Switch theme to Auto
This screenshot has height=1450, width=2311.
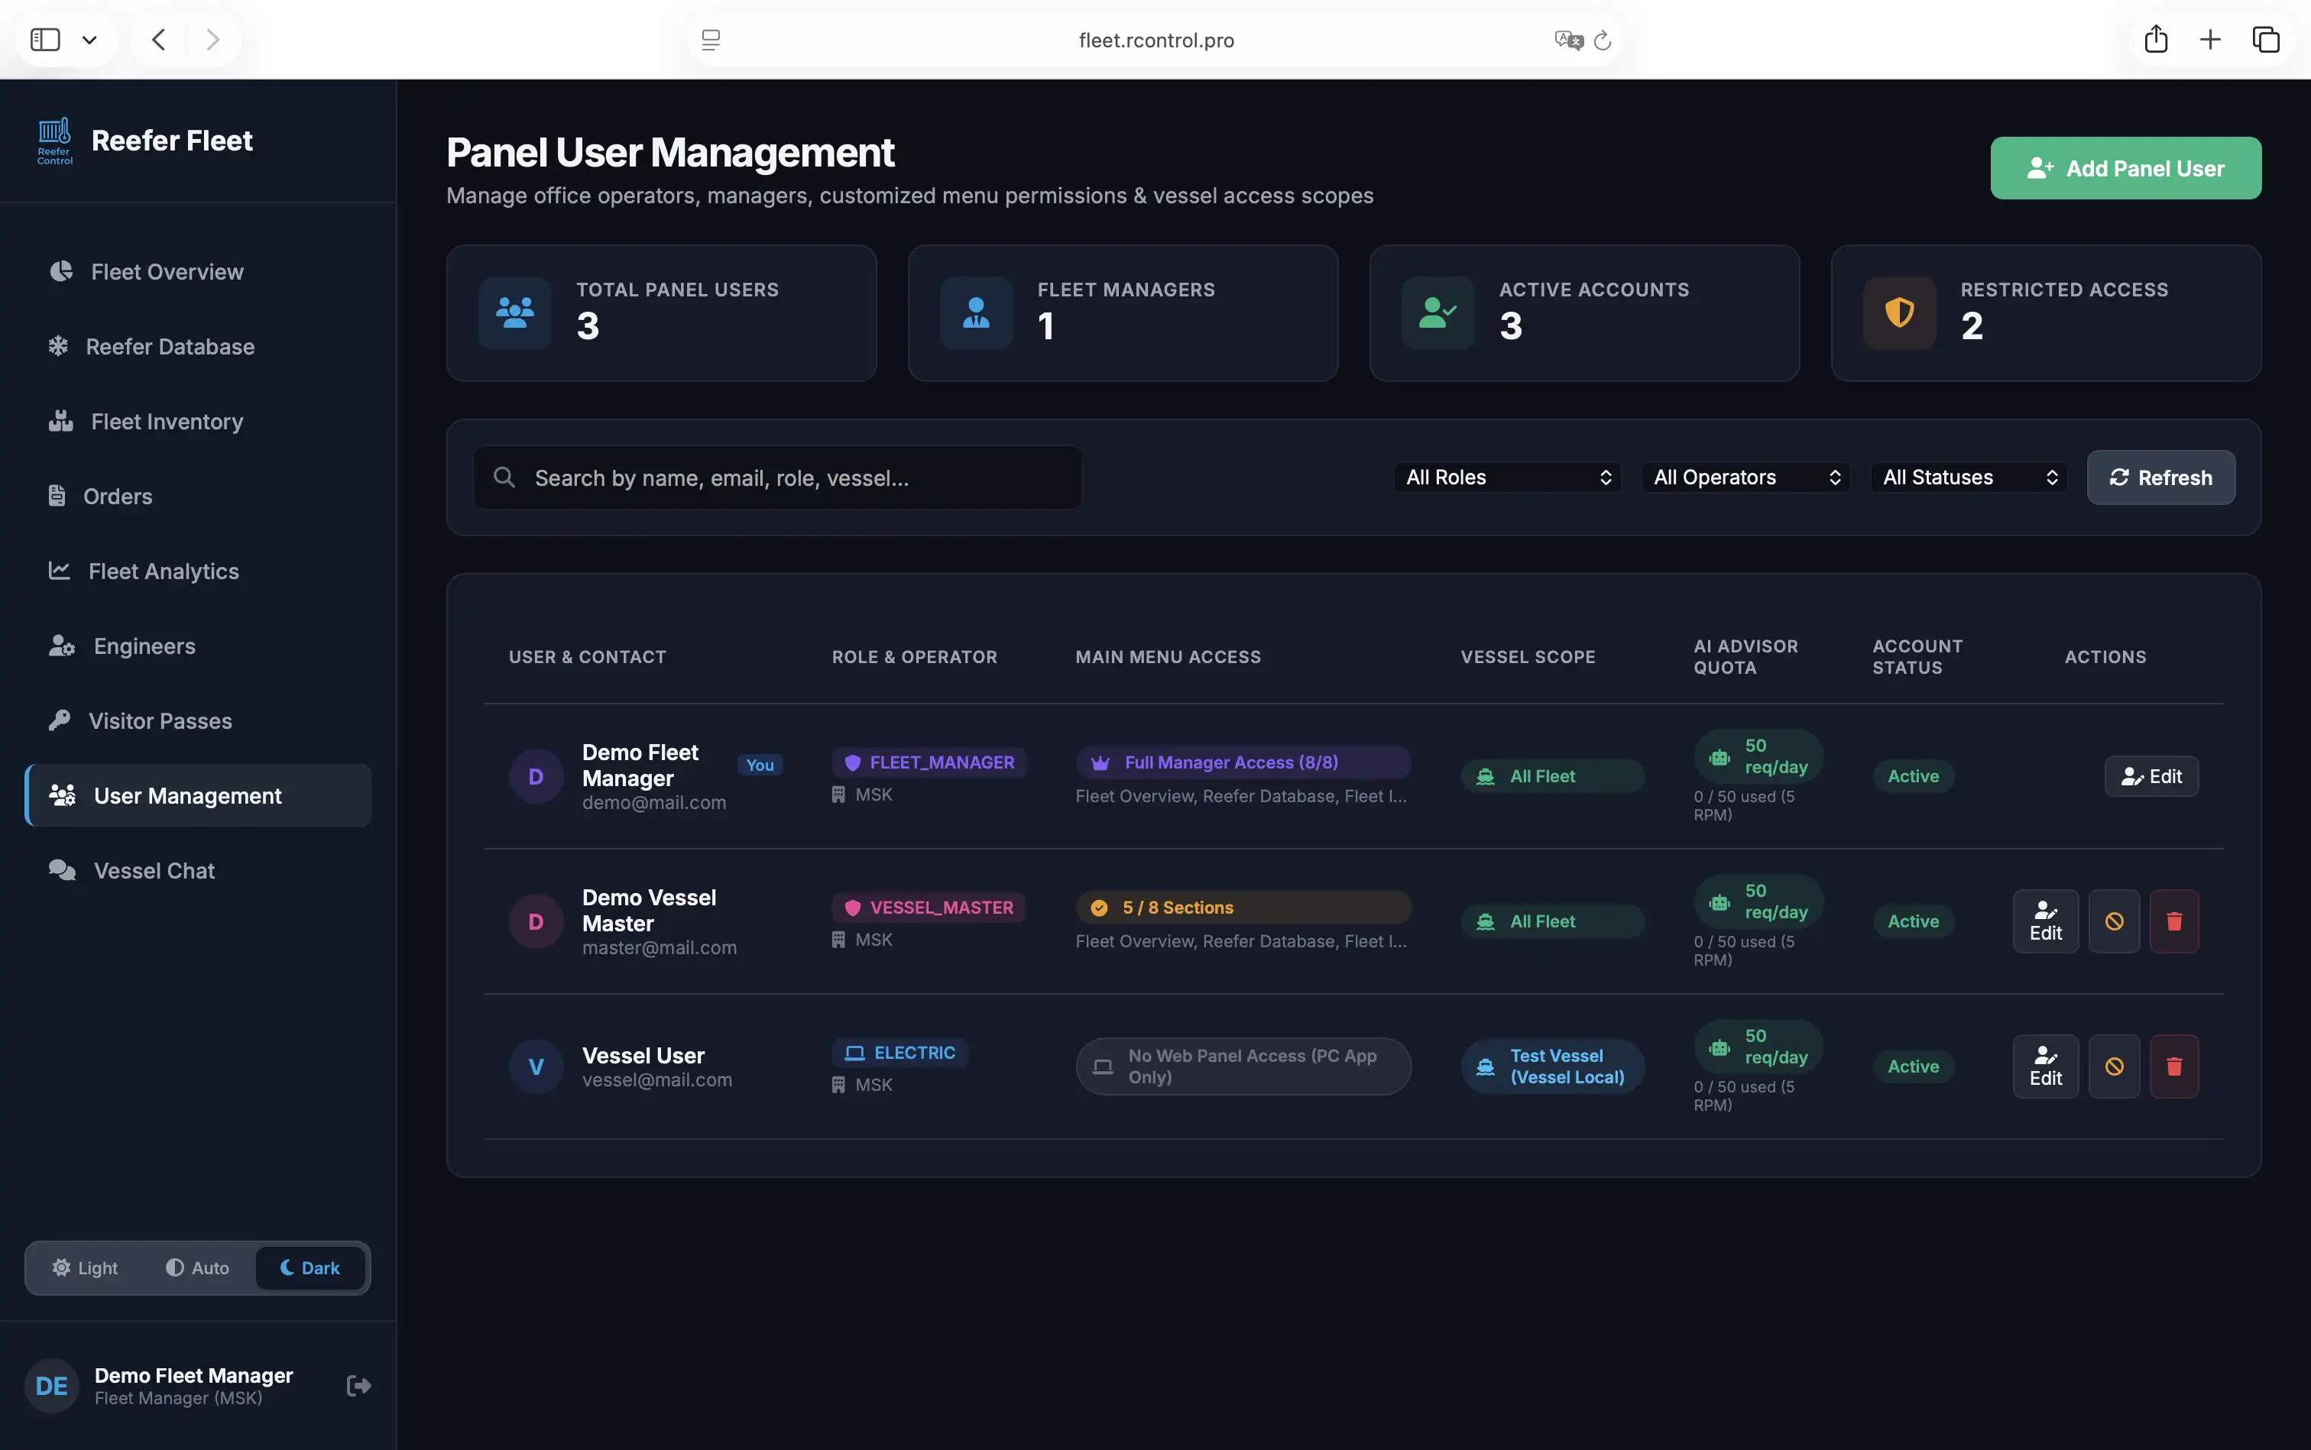[x=198, y=1267]
